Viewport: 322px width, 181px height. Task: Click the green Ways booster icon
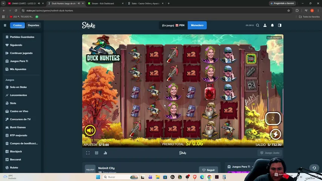click(251, 59)
